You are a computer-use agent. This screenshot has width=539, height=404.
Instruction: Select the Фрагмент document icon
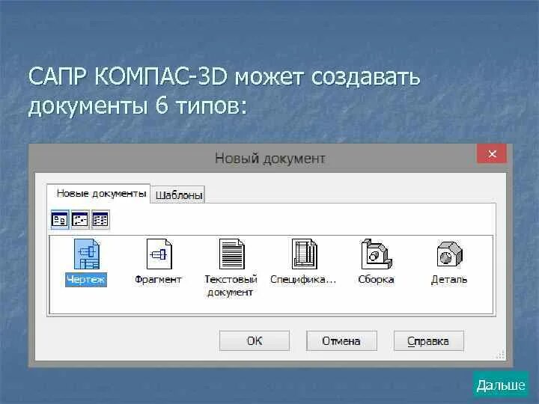tap(159, 254)
